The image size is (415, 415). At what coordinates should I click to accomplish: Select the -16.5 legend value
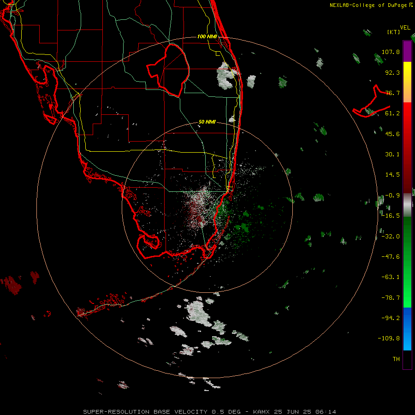coord(391,216)
